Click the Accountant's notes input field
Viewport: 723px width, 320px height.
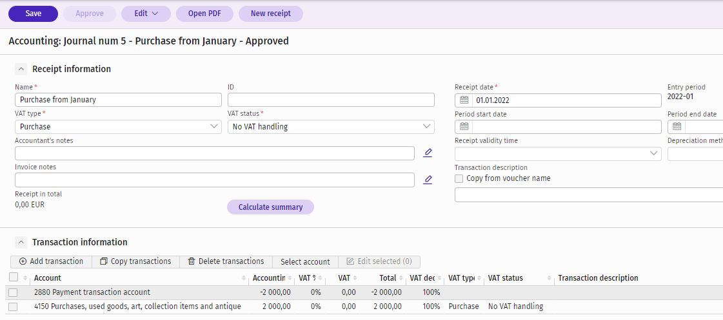click(x=215, y=153)
